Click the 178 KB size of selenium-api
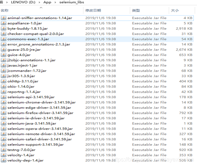 click(x=186, y=97)
